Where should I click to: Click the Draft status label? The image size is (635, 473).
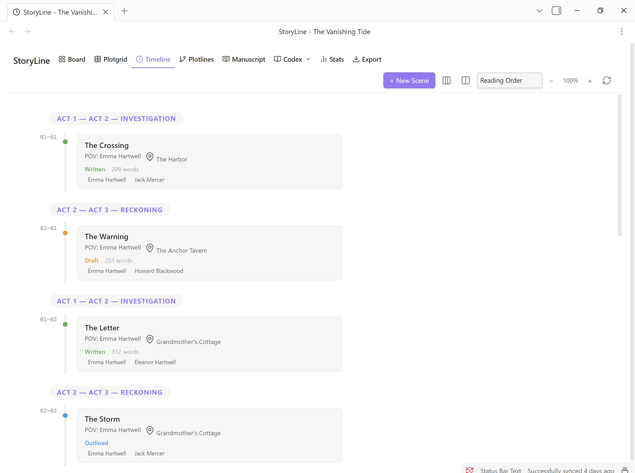click(x=92, y=260)
